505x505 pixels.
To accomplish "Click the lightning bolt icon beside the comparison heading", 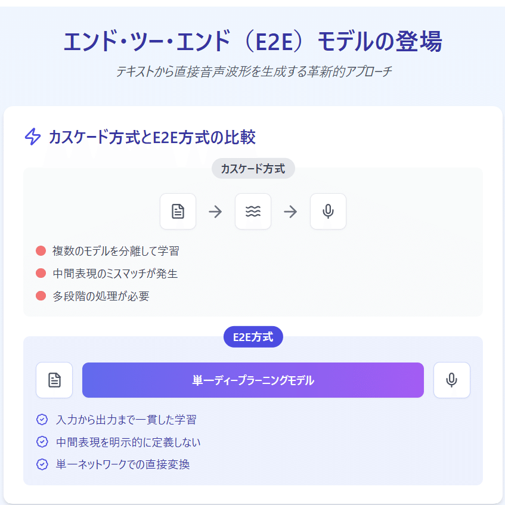I will 32,137.
